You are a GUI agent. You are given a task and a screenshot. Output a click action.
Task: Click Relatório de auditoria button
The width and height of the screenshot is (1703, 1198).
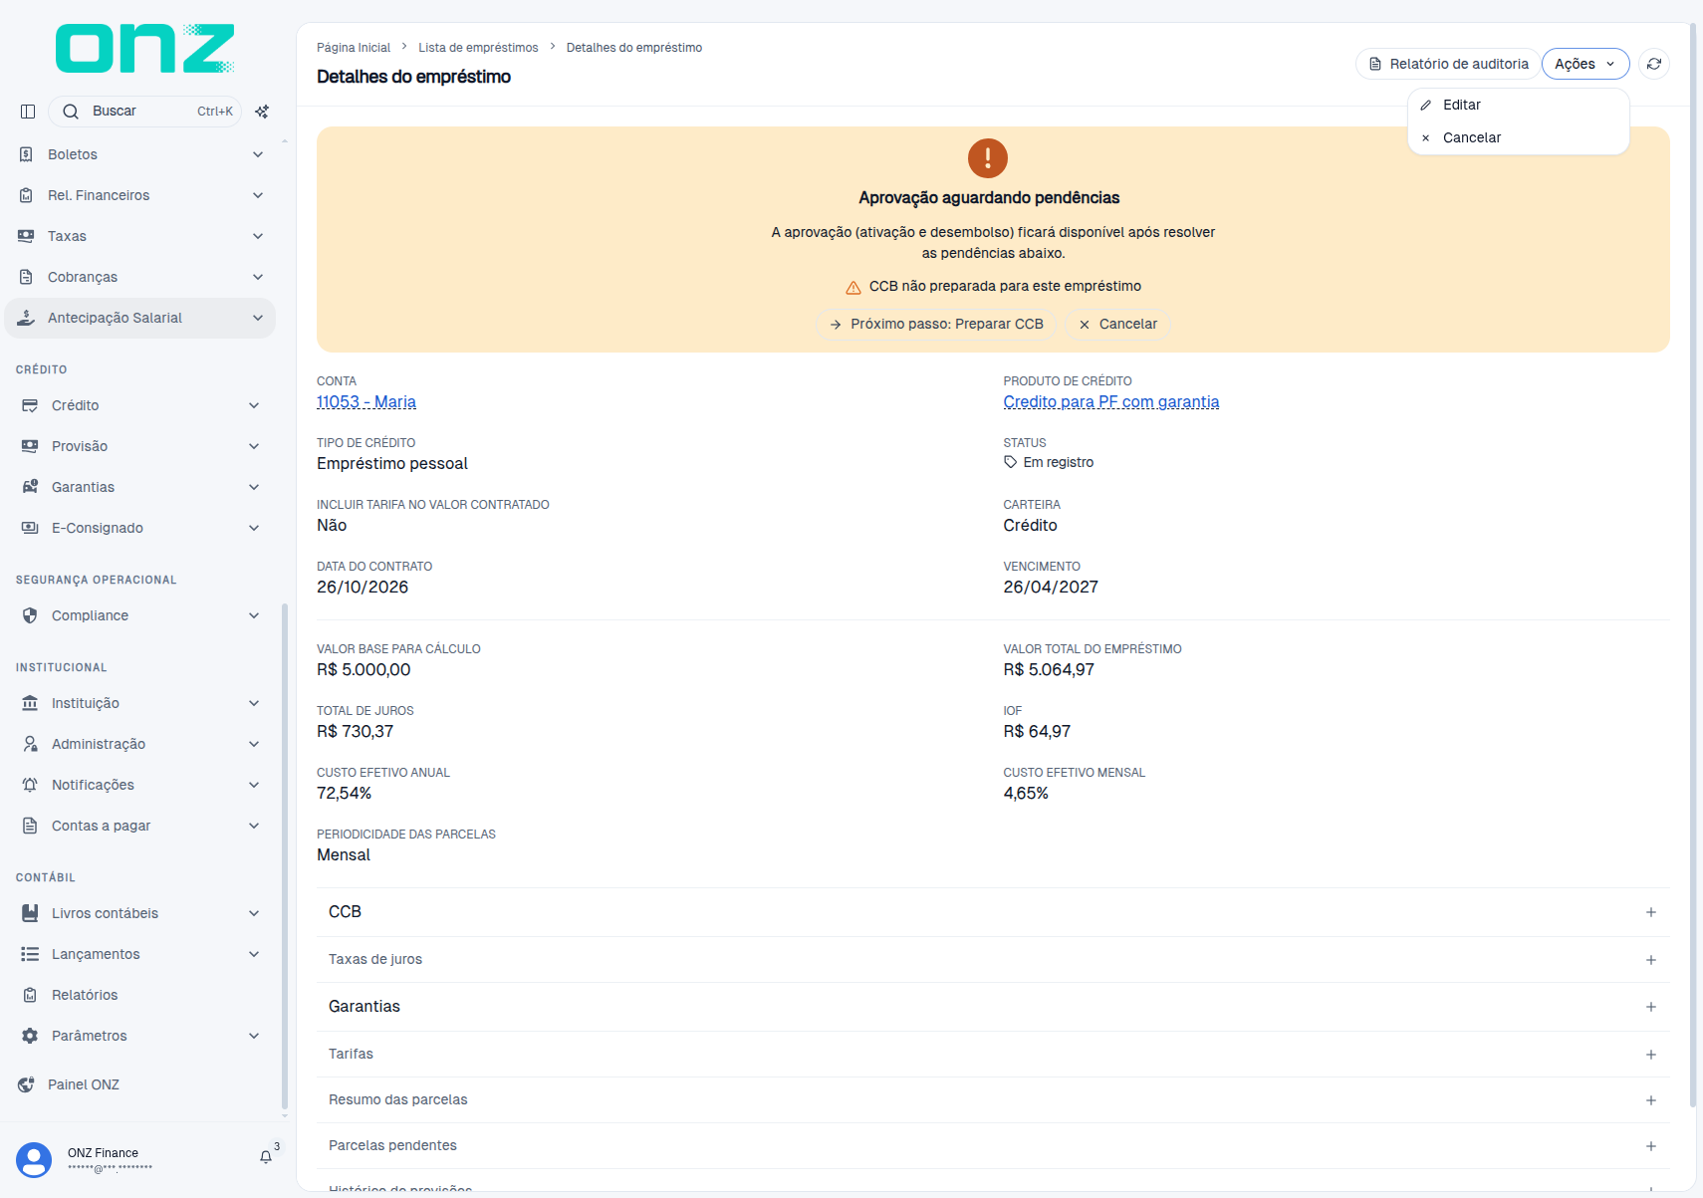pyautogui.click(x=1448, y=64)
